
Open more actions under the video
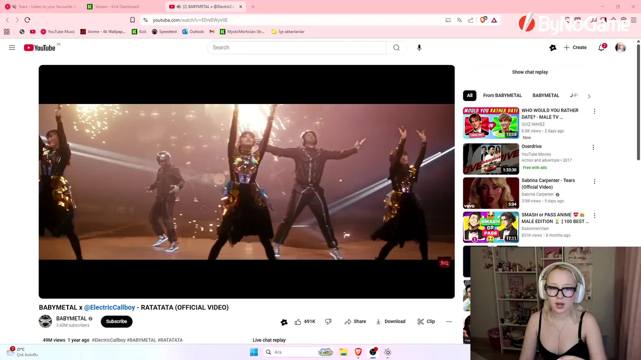pyautogui.click(x=449, y=321)
